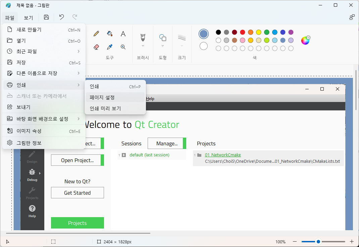Click the Manage... sessions button

pos(167,144)
